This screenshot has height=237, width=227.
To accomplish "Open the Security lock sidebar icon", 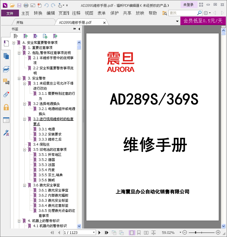I will tap(6, 107).
